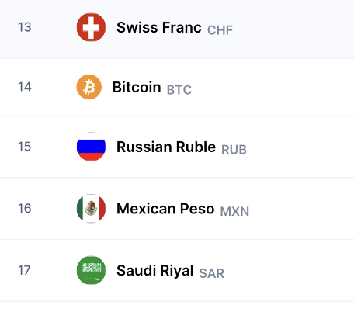Click the Russian flag icon

coord(91,147)
